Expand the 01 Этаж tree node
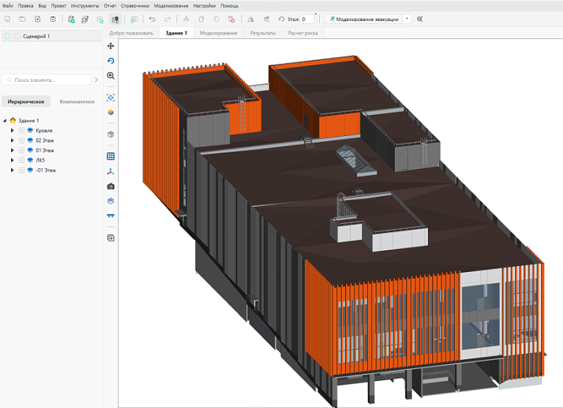 coord(12,150)
